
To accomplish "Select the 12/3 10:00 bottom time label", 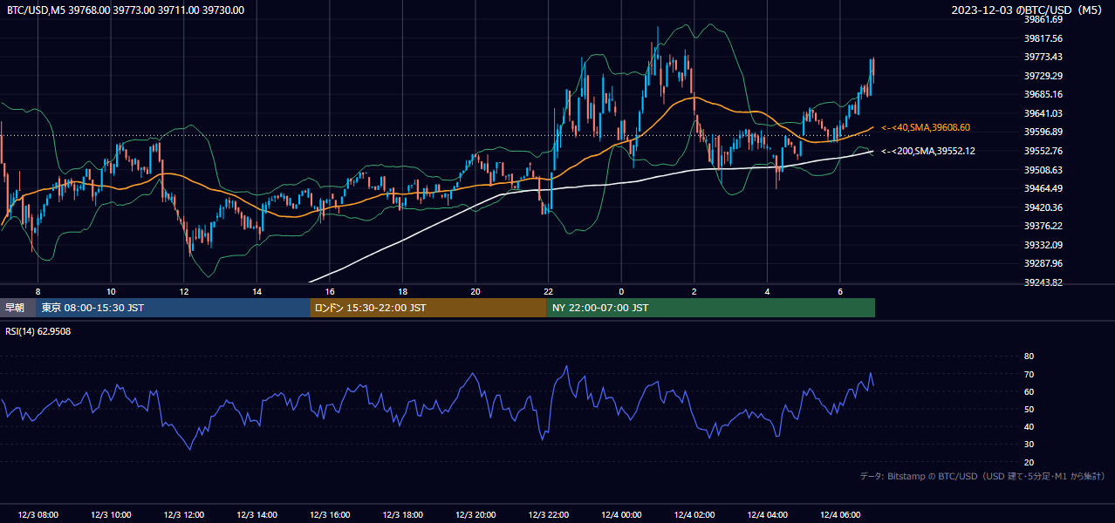I will tap(111, 515).
